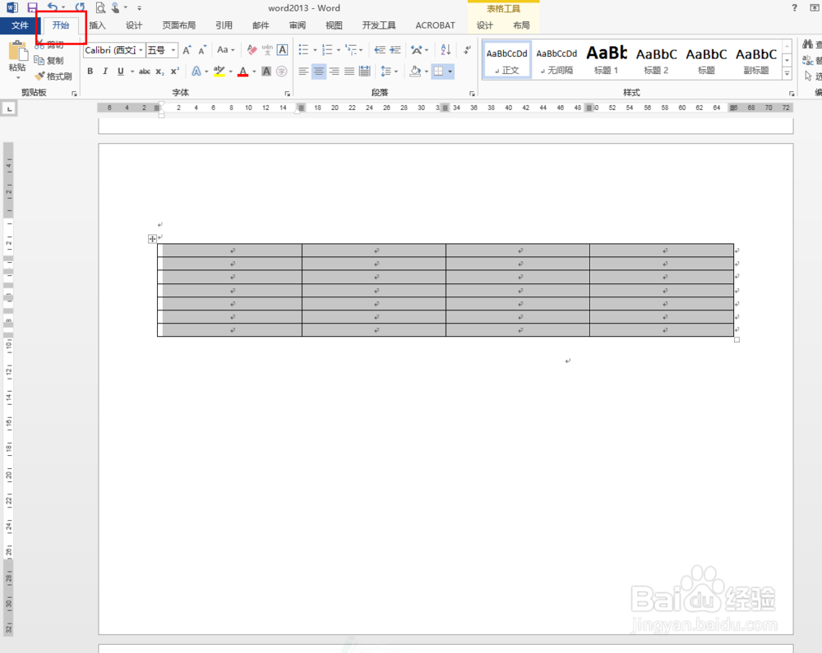Toggle center alignment
This screenshot has height=653, width=822.
[x=319, y=71]
